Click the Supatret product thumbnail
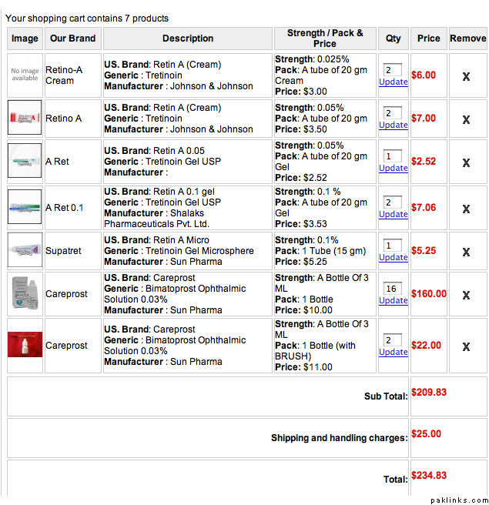 click(25, 250)
